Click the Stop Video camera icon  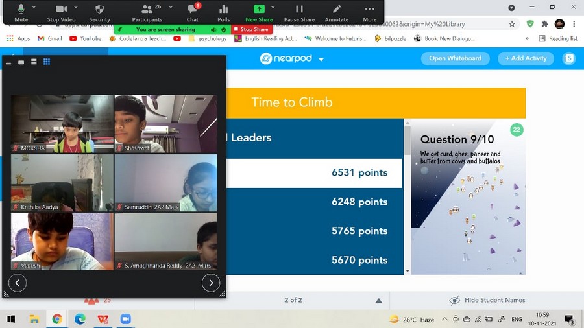click(x=61, y=9)
